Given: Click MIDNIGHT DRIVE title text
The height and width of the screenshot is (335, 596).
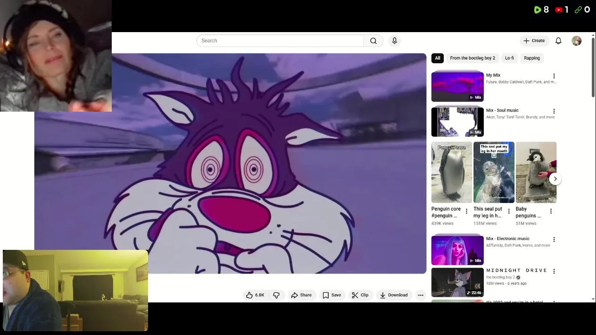Looking at the screenshot, I should (516, 270).
